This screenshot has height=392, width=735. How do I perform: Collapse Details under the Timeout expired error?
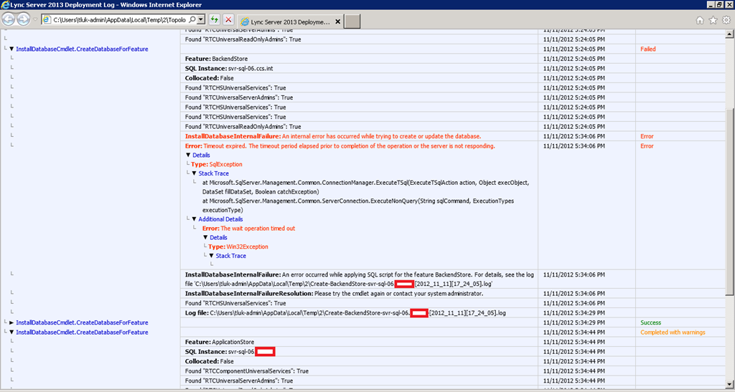pos(188,155)
